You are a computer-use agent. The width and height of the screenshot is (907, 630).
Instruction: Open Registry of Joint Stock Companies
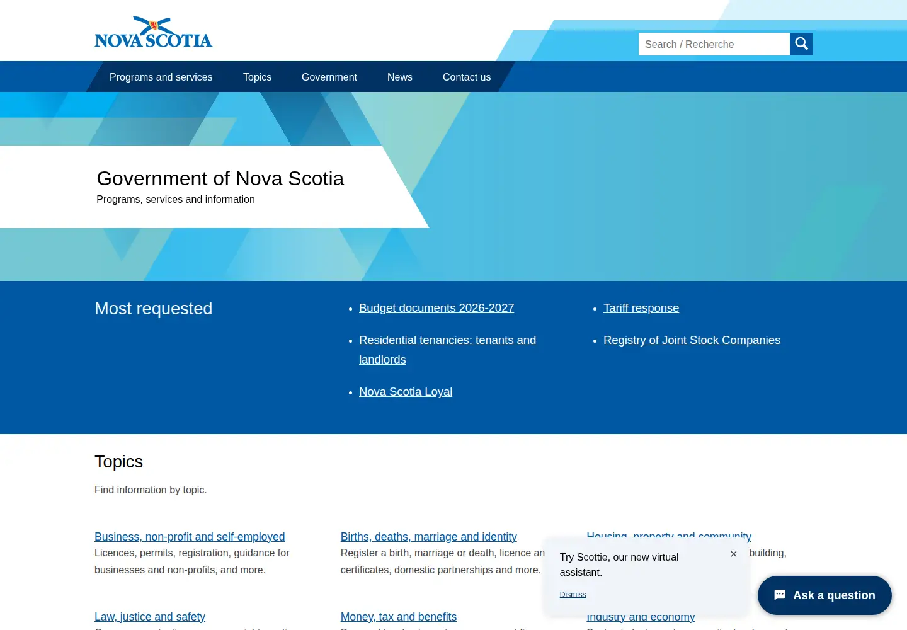692,340
